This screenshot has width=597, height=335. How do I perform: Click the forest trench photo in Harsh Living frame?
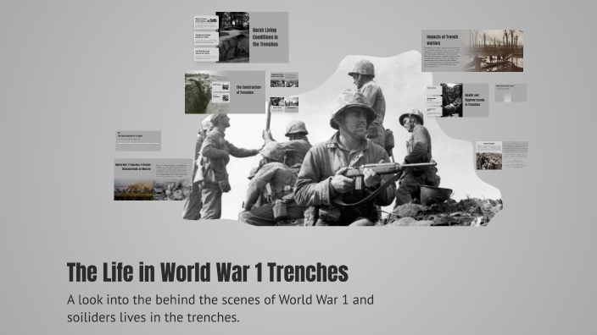(232, 37)
